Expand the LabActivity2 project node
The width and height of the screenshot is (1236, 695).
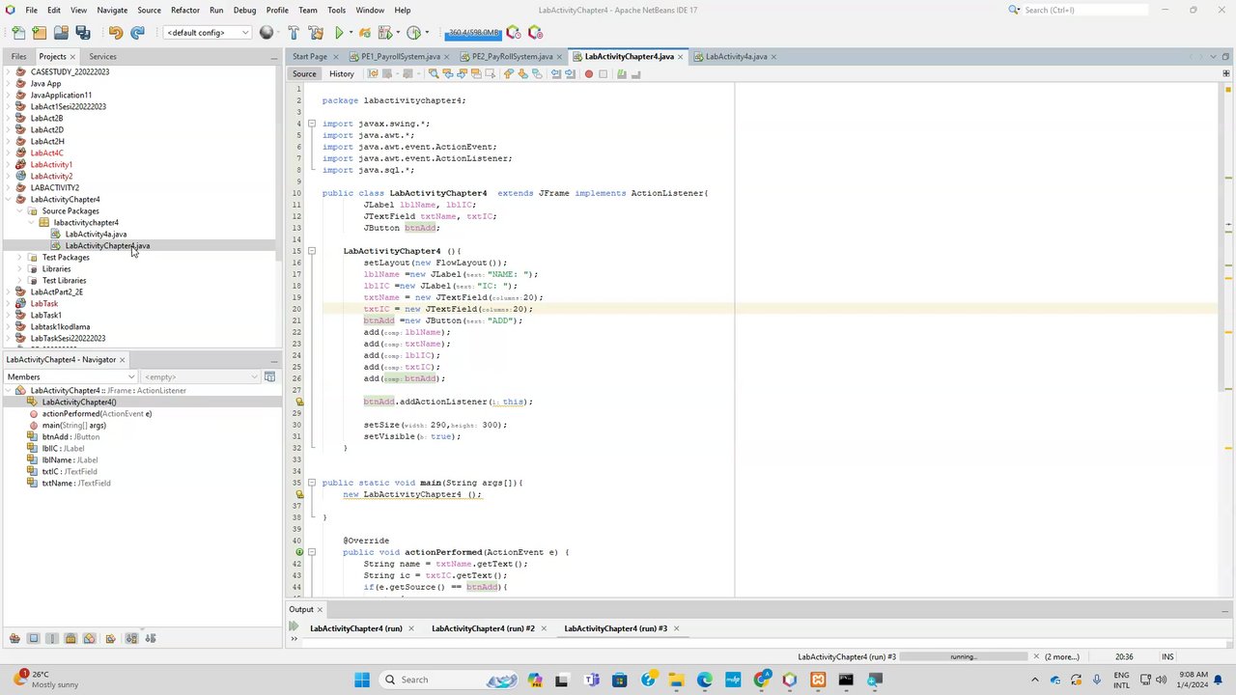tap(9, 177)
